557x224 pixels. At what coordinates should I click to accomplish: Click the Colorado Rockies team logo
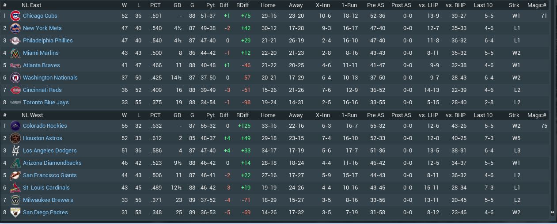(x=15, y=126)
